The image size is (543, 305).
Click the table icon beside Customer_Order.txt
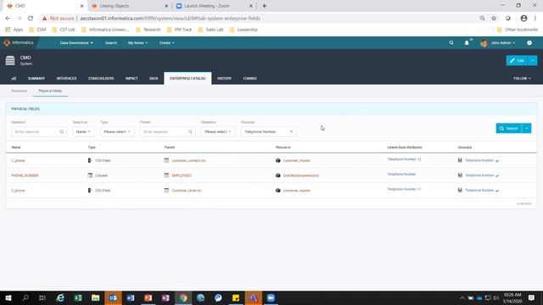[166, 190]
